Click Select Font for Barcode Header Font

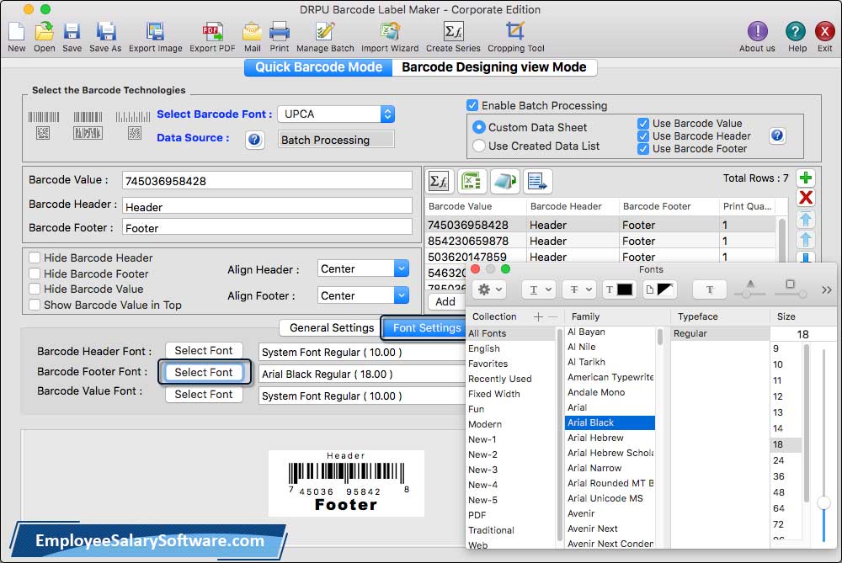click(204, 350)
